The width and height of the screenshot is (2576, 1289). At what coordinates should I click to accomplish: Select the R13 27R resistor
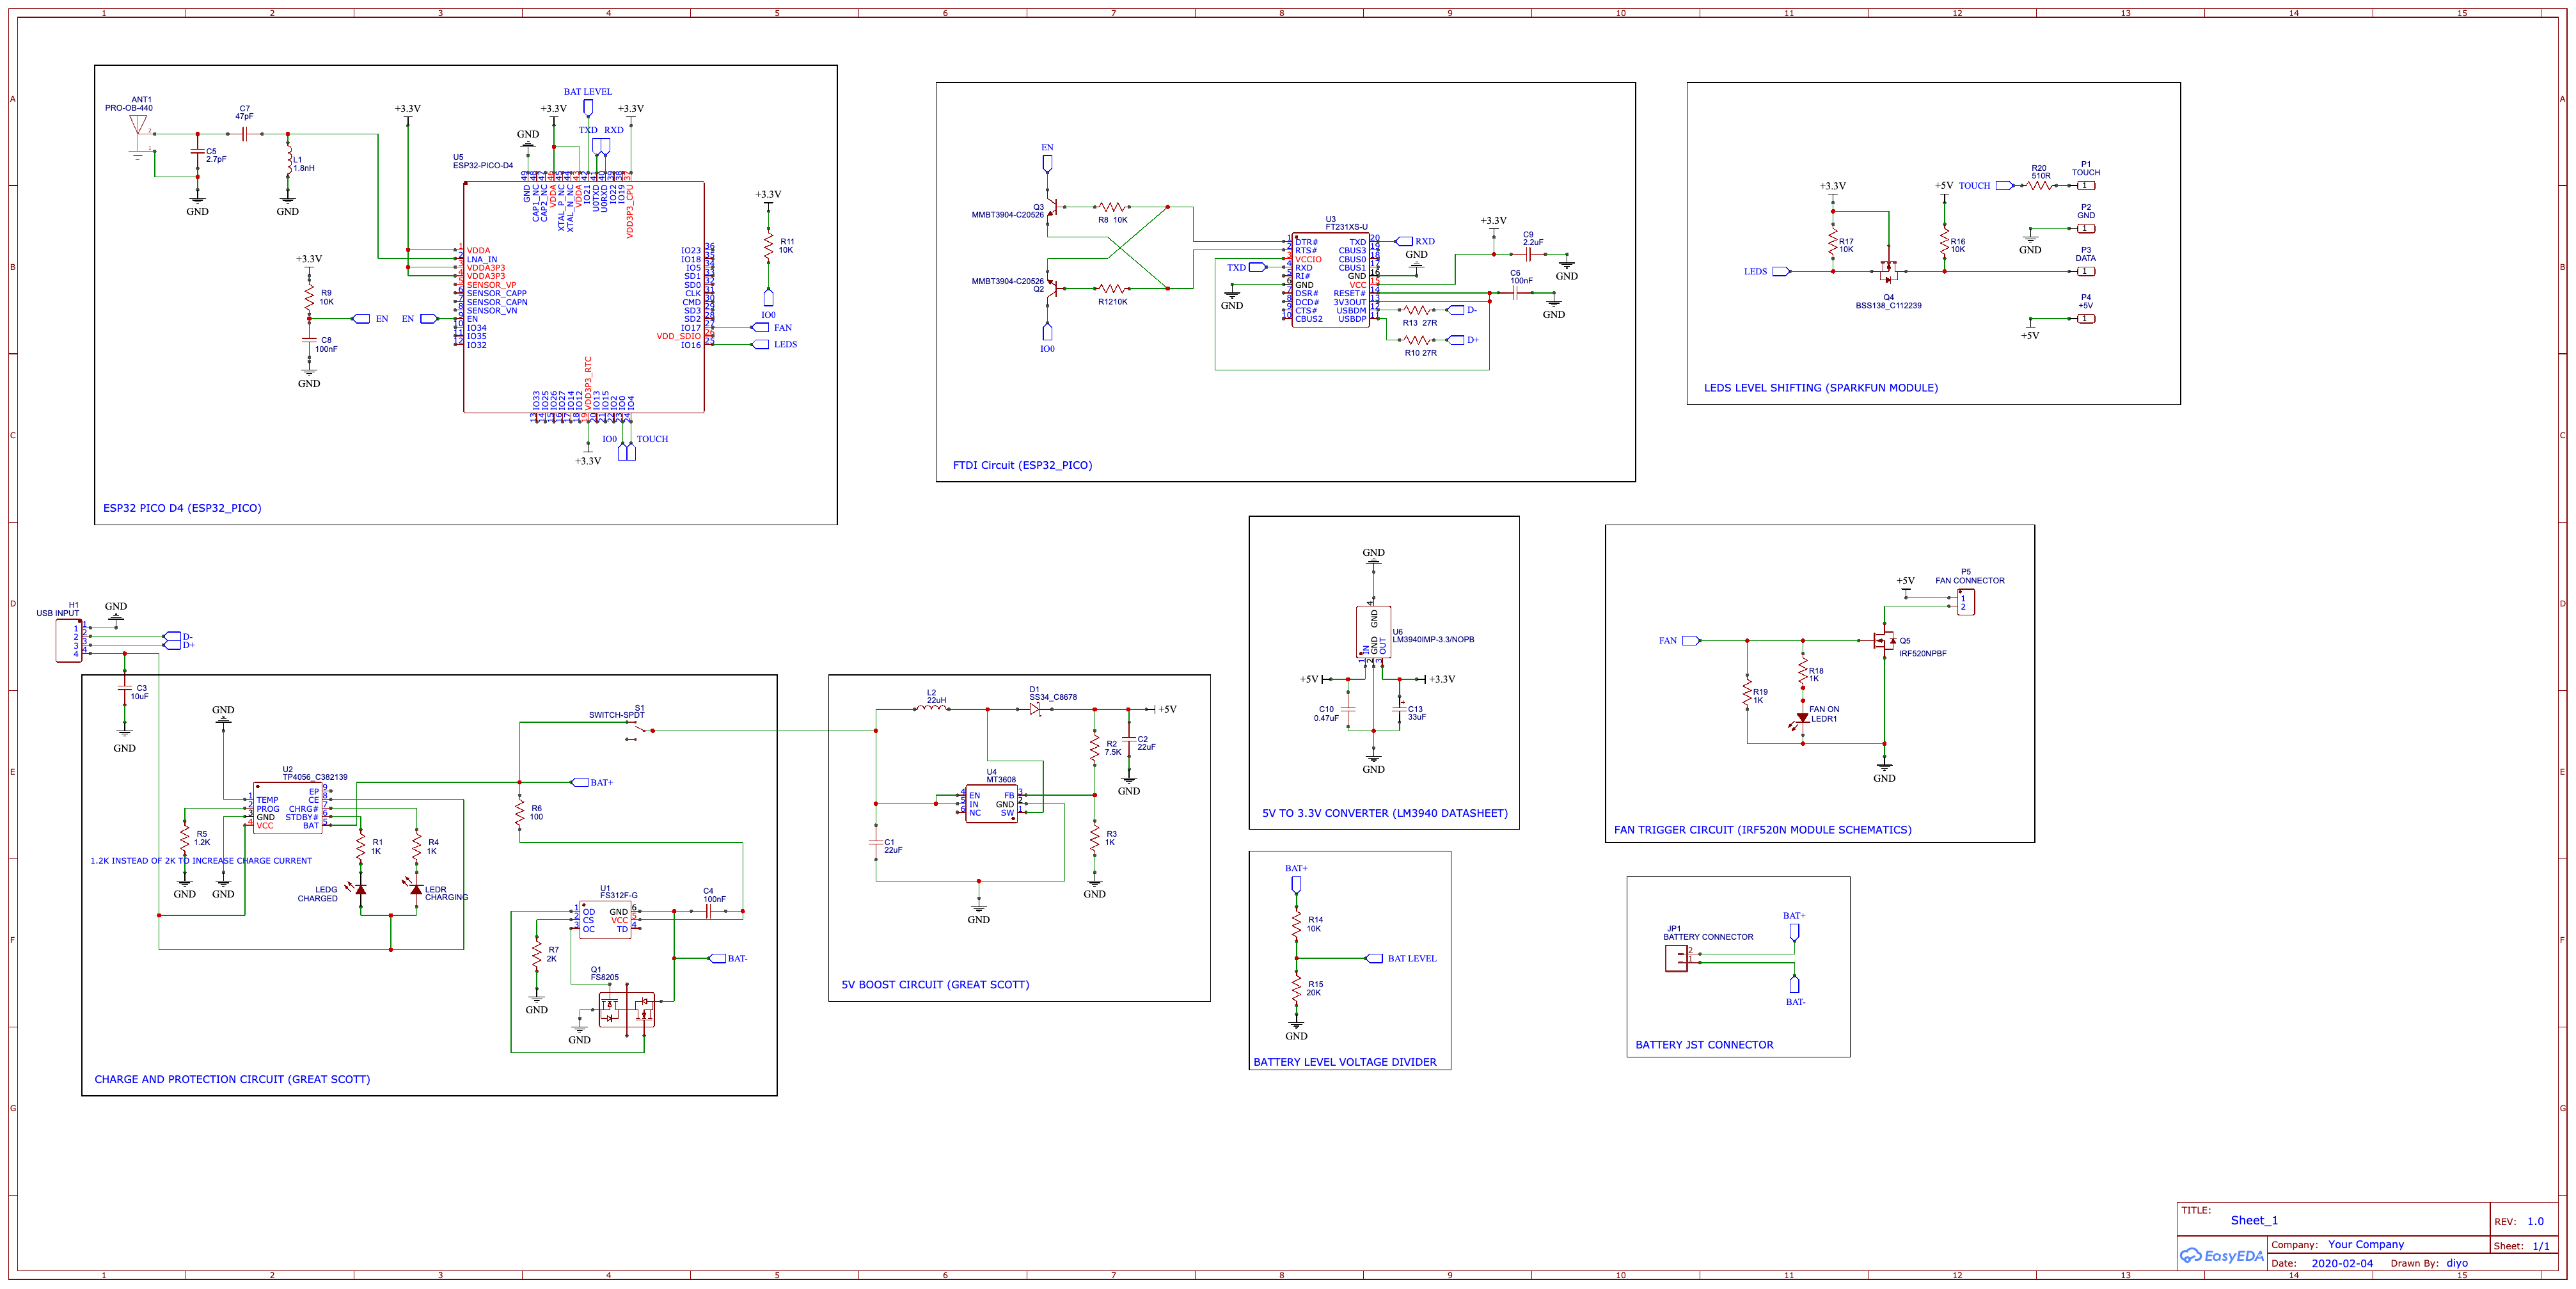point(1416,310)
